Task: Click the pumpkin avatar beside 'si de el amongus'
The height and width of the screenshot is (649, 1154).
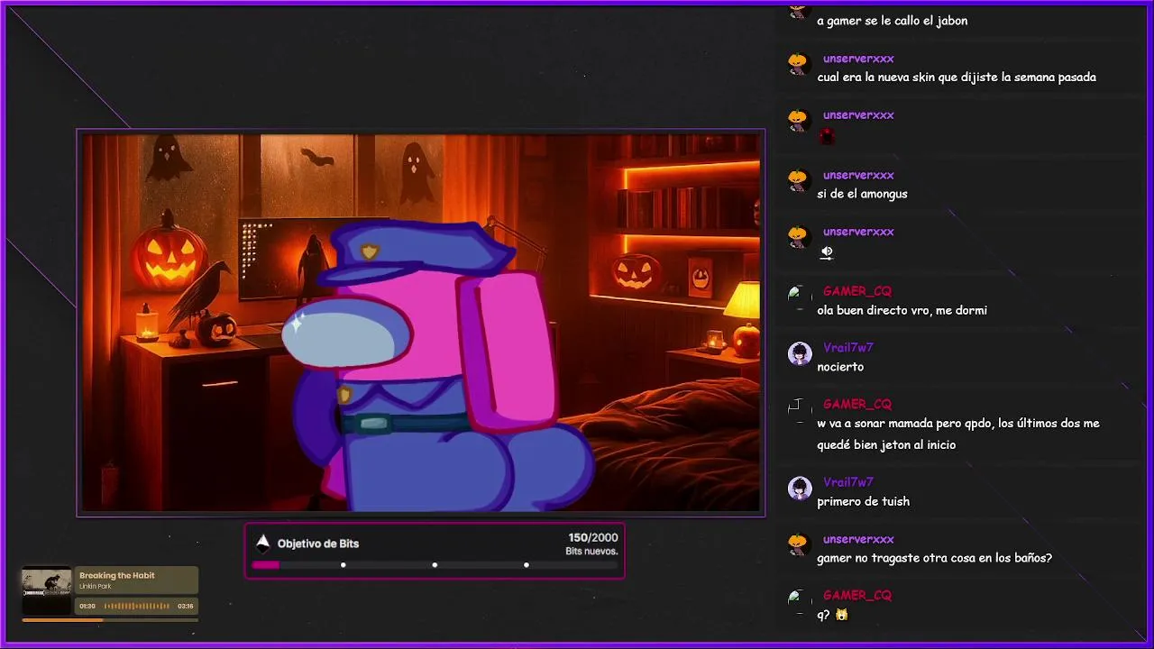Action: point(798,179)
